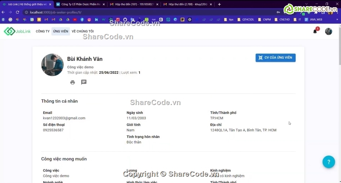Go forward in browser history
Screen dimensions: 341x183
pyautogui.click(x=10, y=13)
